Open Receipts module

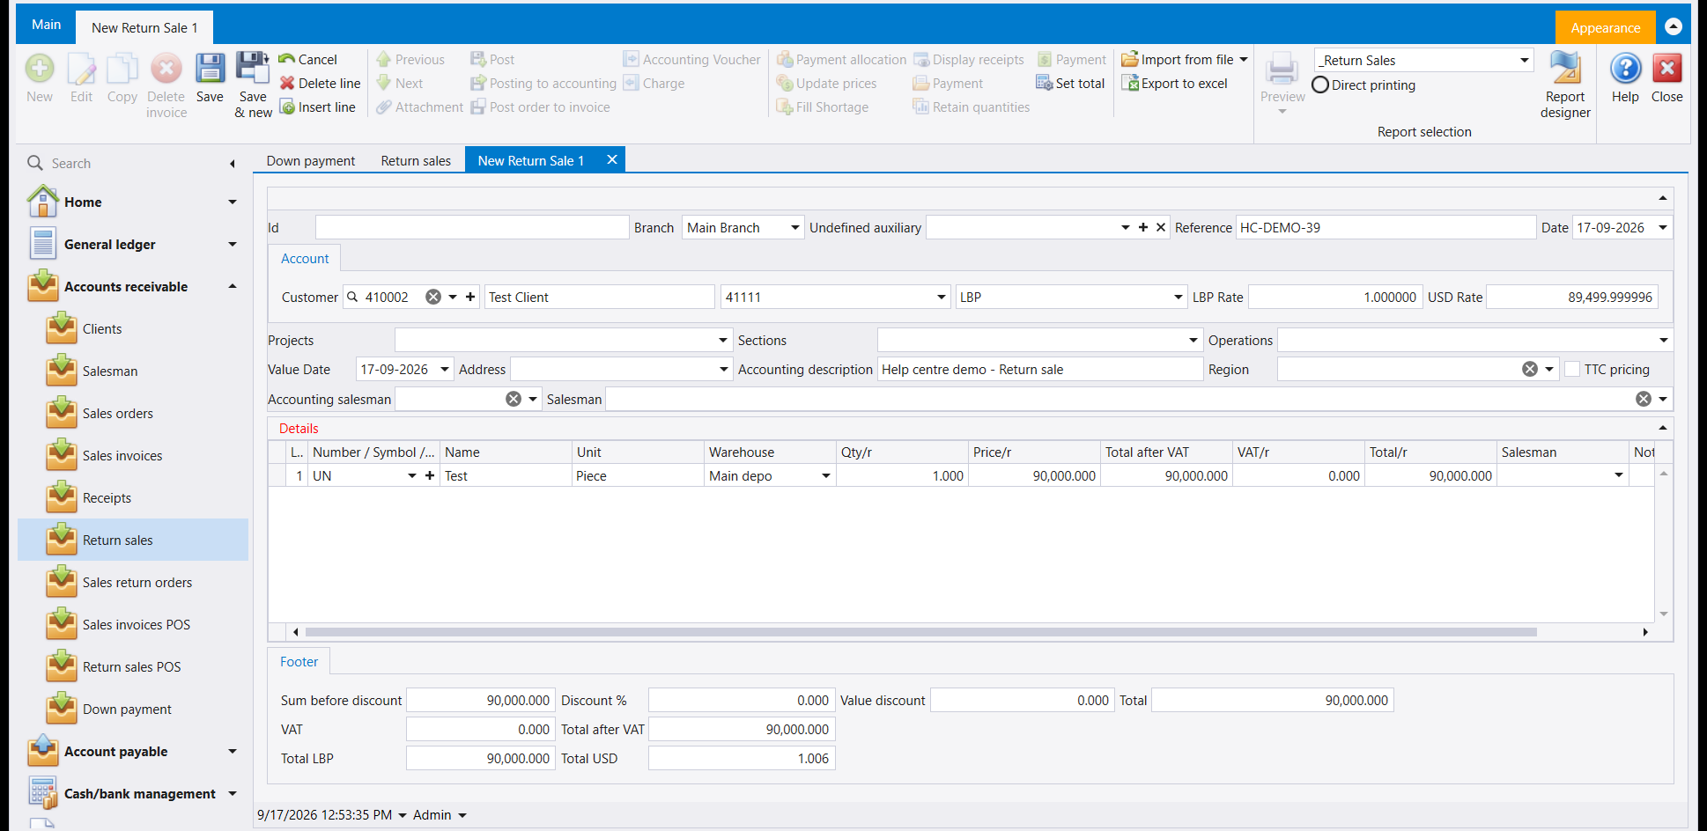point(107,498)
